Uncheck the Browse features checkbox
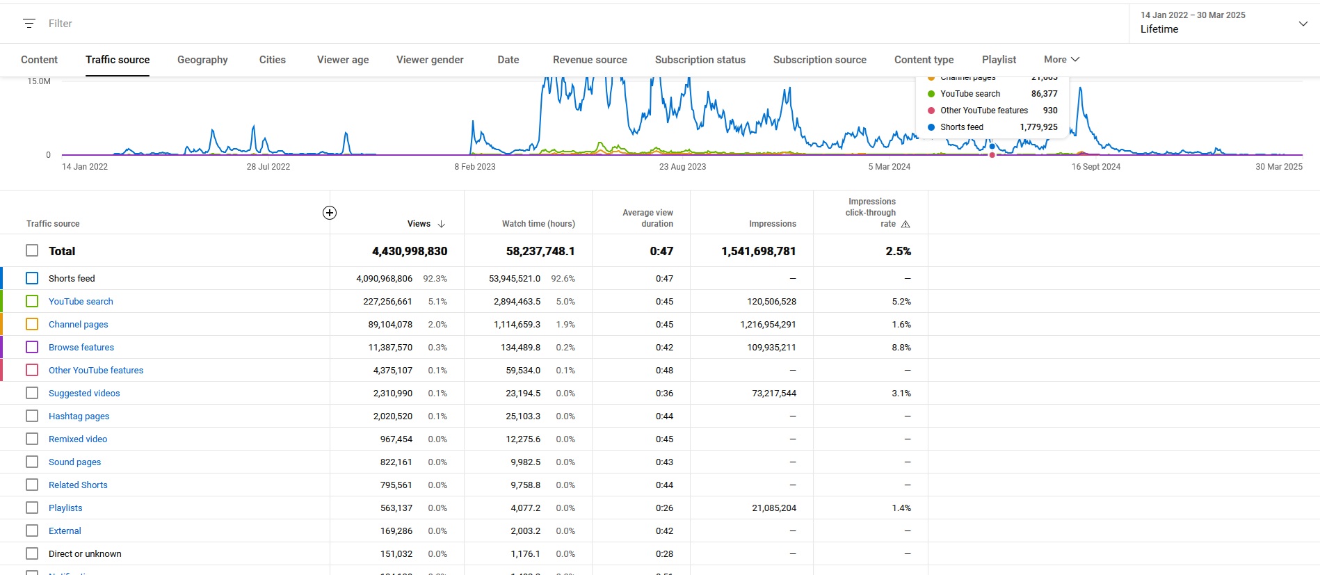Image resolution: width=1320 pixels, height=575 pixels. coord(32,347)
